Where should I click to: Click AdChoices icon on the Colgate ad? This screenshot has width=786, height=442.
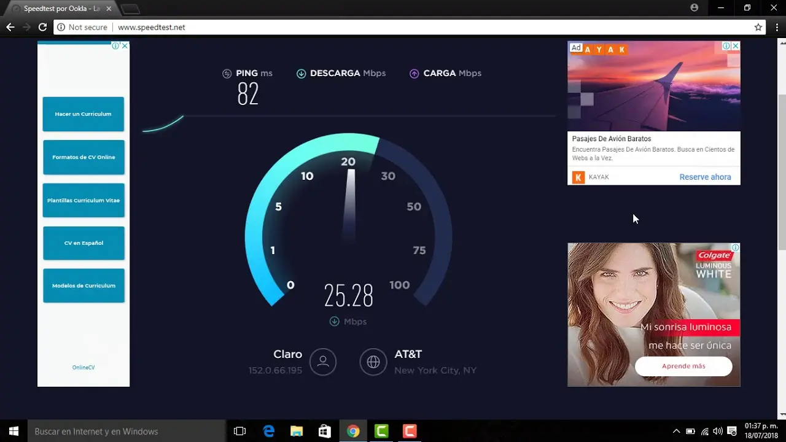pyautogui.click(x=736, y=247)
